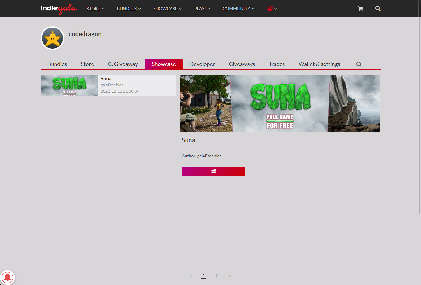Select page 1 in pagination
Screen dimensions: 421x285
204,275
